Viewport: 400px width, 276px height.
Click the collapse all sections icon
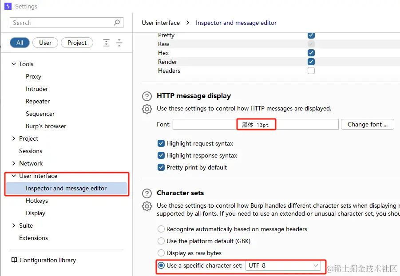(x=119, y=43)
